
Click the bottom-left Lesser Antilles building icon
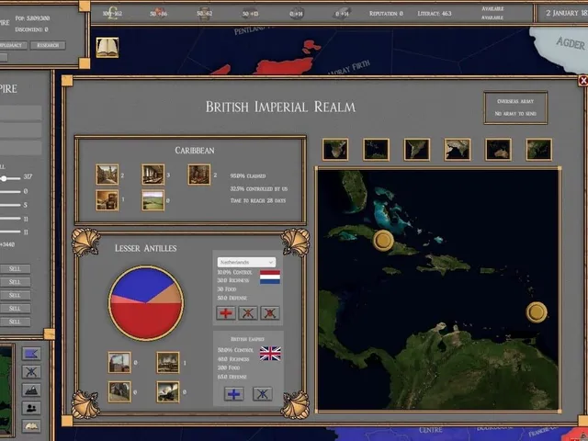pos(119,392)
